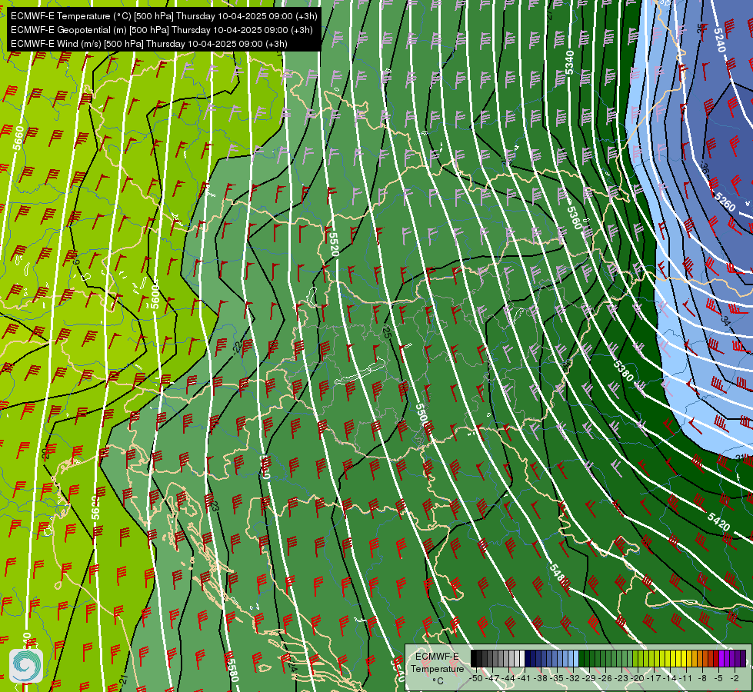This screenshot has height=692, width=753.
Task: Select the ECMWF-E Geopotential (m) title line
Action: tap(162, 30)
